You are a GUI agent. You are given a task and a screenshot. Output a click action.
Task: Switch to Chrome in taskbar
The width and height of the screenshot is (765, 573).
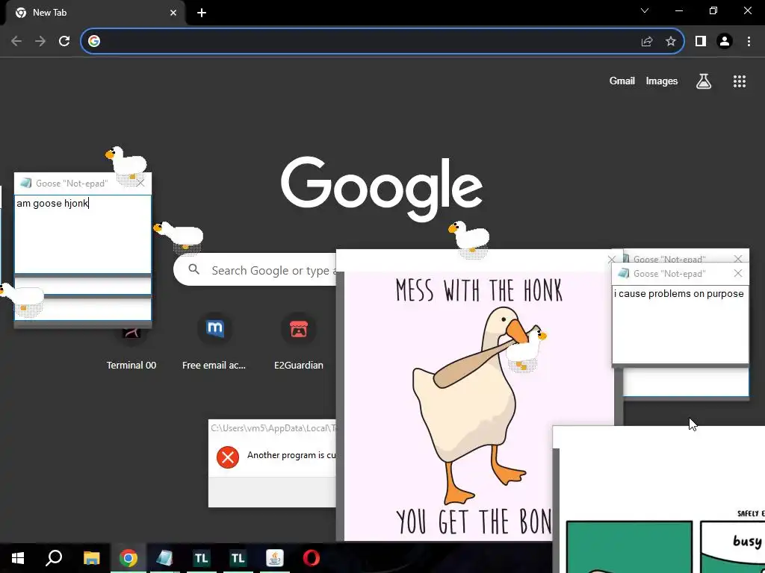pos(128,558)
